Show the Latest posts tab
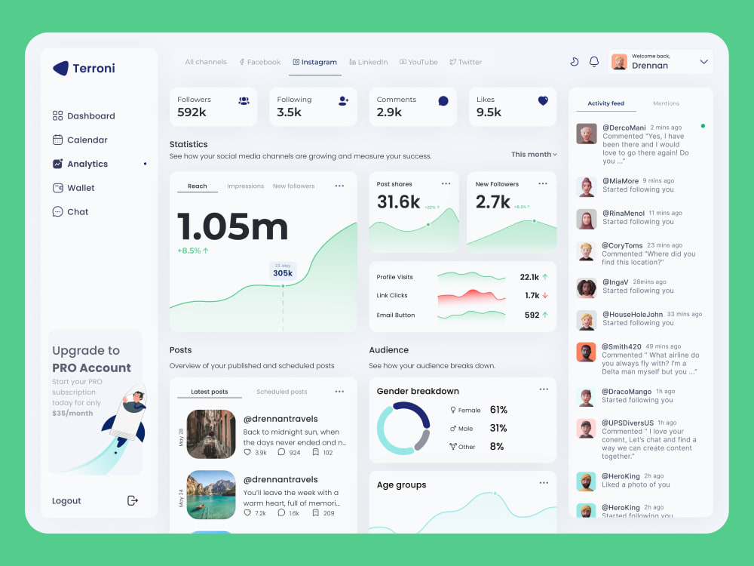This screenshot has height=566, width=754. (209, 391)
